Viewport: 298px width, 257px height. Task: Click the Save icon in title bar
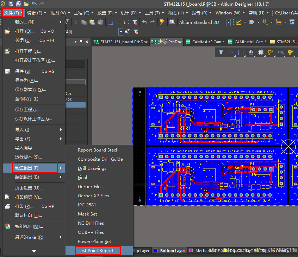click(11, 4)
